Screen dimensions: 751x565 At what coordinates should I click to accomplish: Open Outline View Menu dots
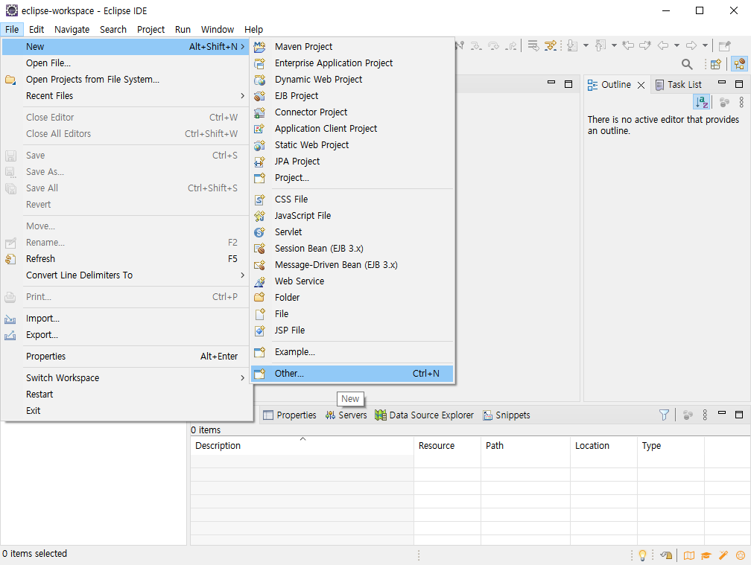pos(741,102)
